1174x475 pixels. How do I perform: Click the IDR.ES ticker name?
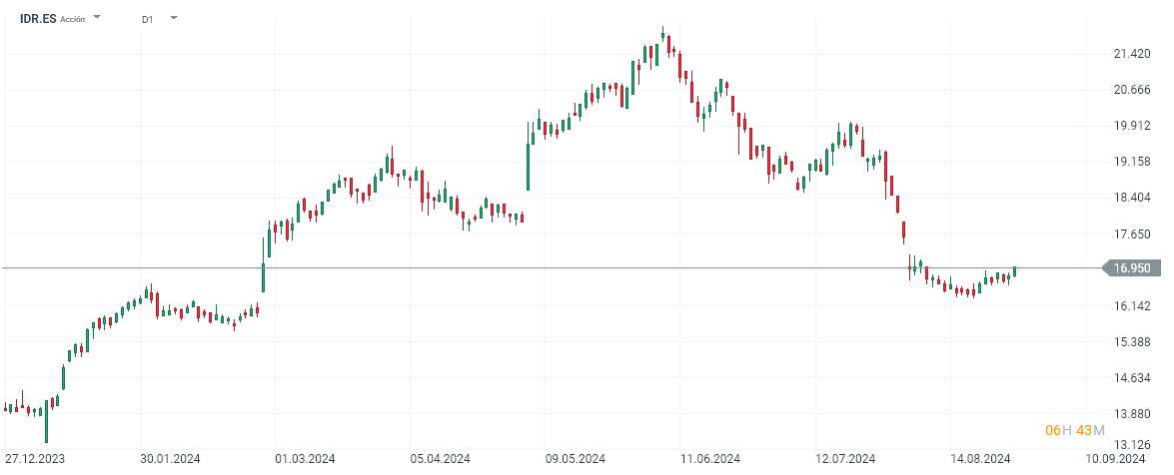(x=36, y=19)
